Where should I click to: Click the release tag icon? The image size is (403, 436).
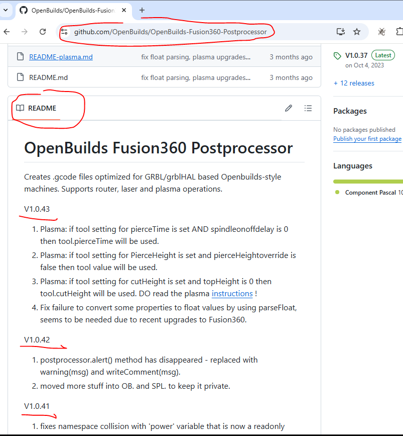click(x=337, y=56)
